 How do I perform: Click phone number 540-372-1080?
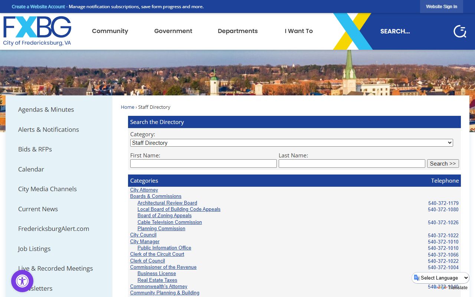443,210
